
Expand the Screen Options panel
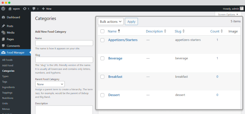pyautogui.click(x=228, y=14)
